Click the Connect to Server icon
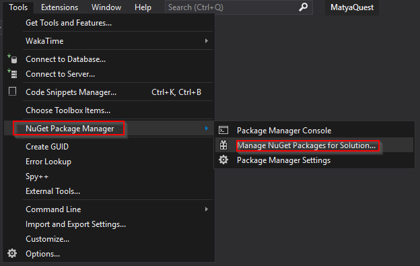The image size is (420, 266). point(12,73)
